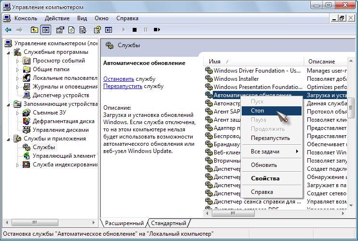
Task: Switch to the Расширенный tab
Action: pyautogui.click(x=124, y=223)
